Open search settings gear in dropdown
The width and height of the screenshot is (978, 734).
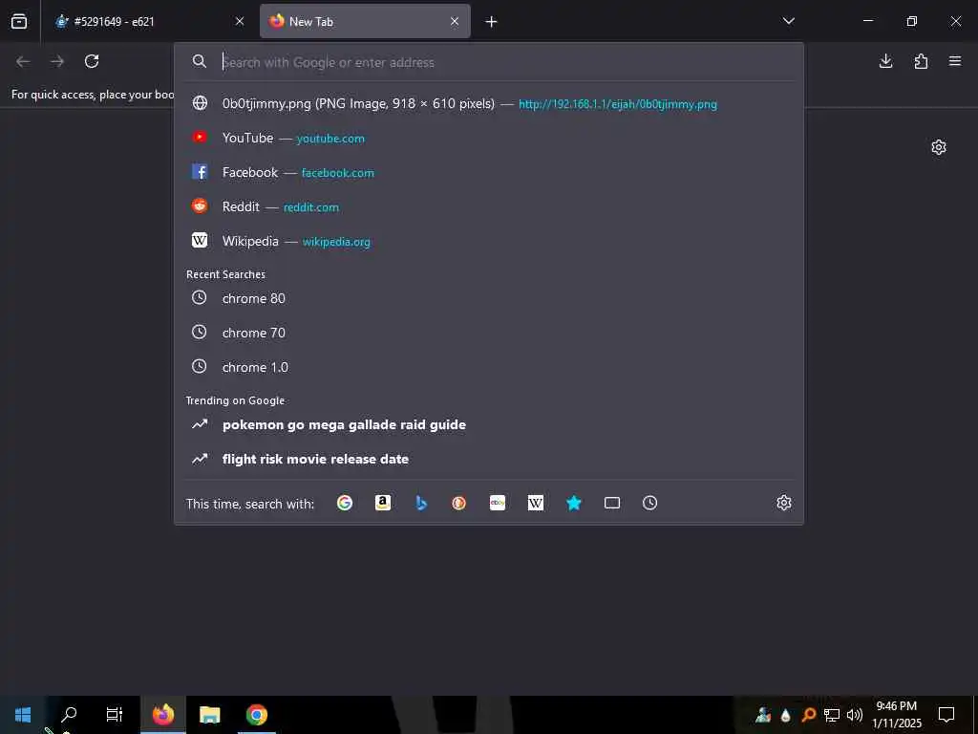point(784,503)
